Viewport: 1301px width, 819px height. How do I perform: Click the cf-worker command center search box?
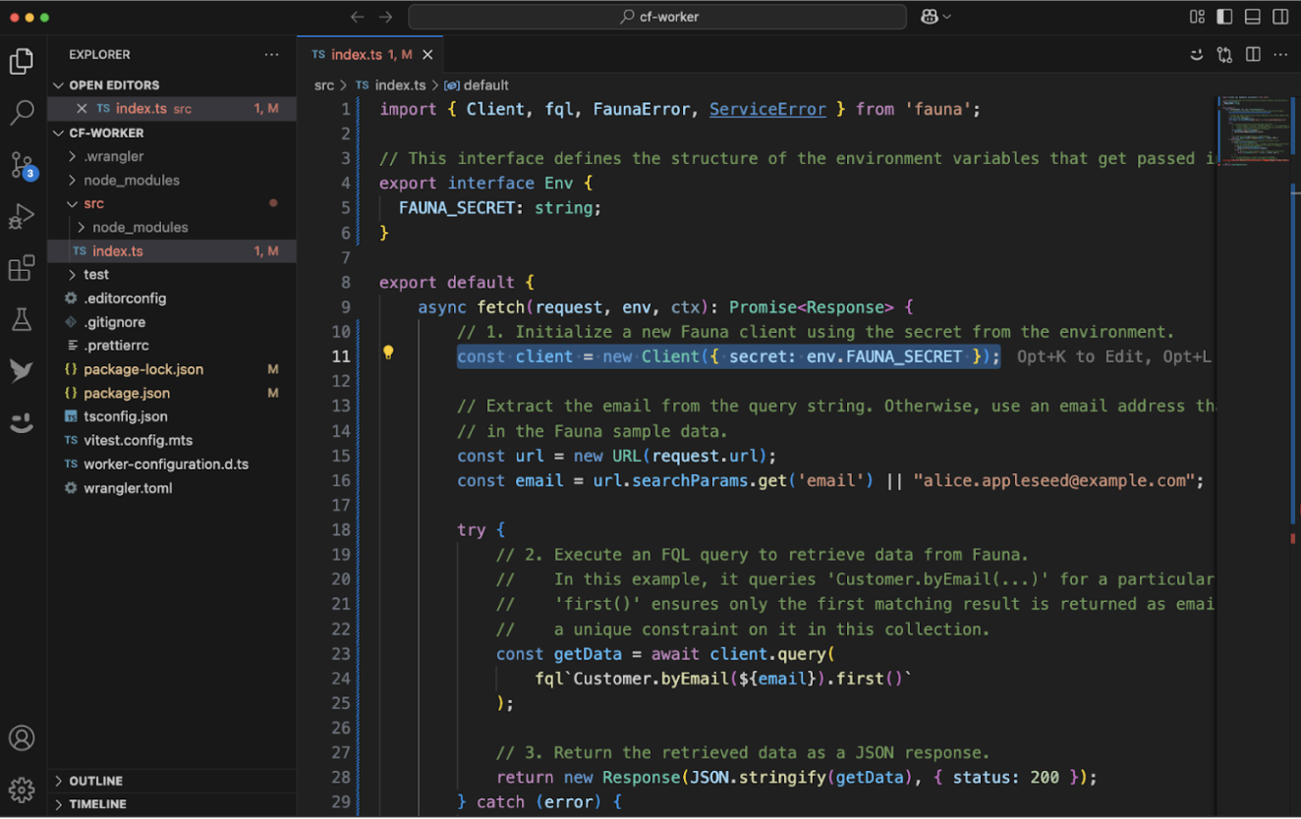(x=657, y=17)
